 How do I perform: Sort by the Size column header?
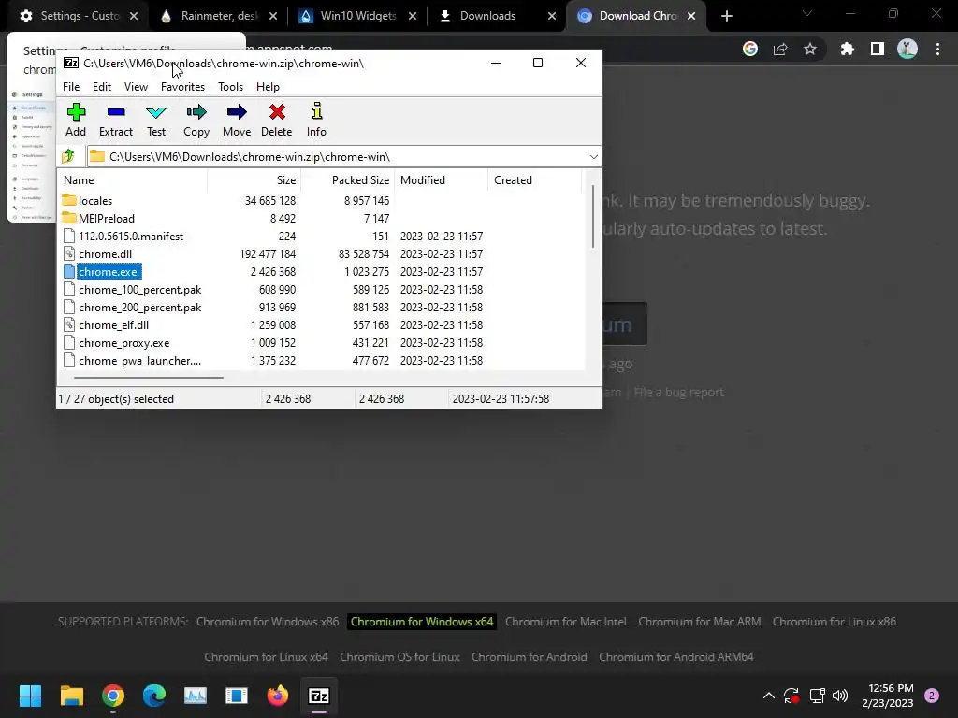click(x=254, y=180)
